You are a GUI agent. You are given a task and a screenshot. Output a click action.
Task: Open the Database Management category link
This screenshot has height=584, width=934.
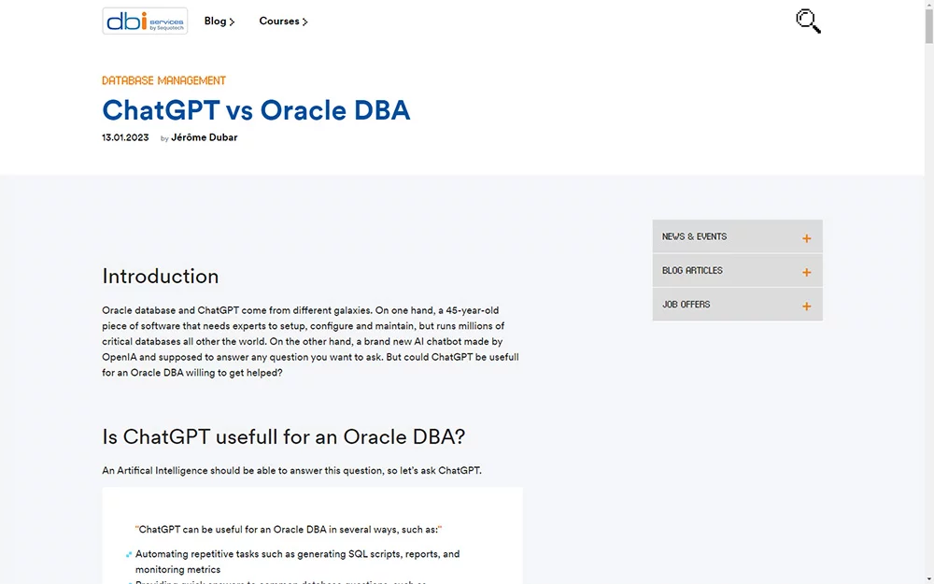tap(163, 80)
